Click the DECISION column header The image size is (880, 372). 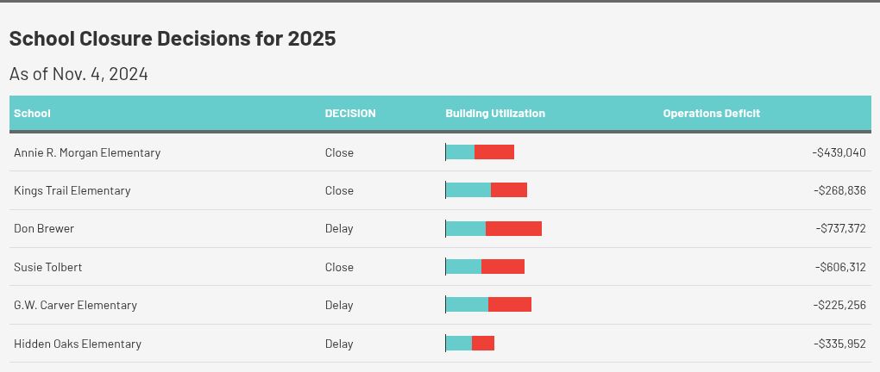350,114
